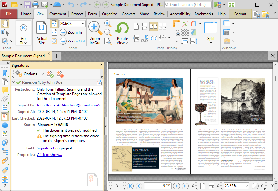Open the Layers pane sidebar icon
Viewport: 278px width, 191px height.
(x=5, y=125)
